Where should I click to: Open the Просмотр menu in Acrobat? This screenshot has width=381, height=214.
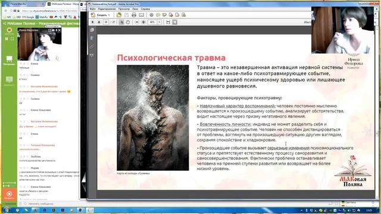[x=124, y=9]
